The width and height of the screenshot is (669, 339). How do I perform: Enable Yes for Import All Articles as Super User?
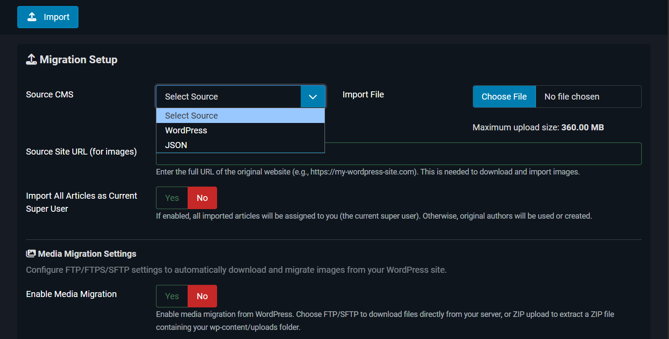pos(172,198)
